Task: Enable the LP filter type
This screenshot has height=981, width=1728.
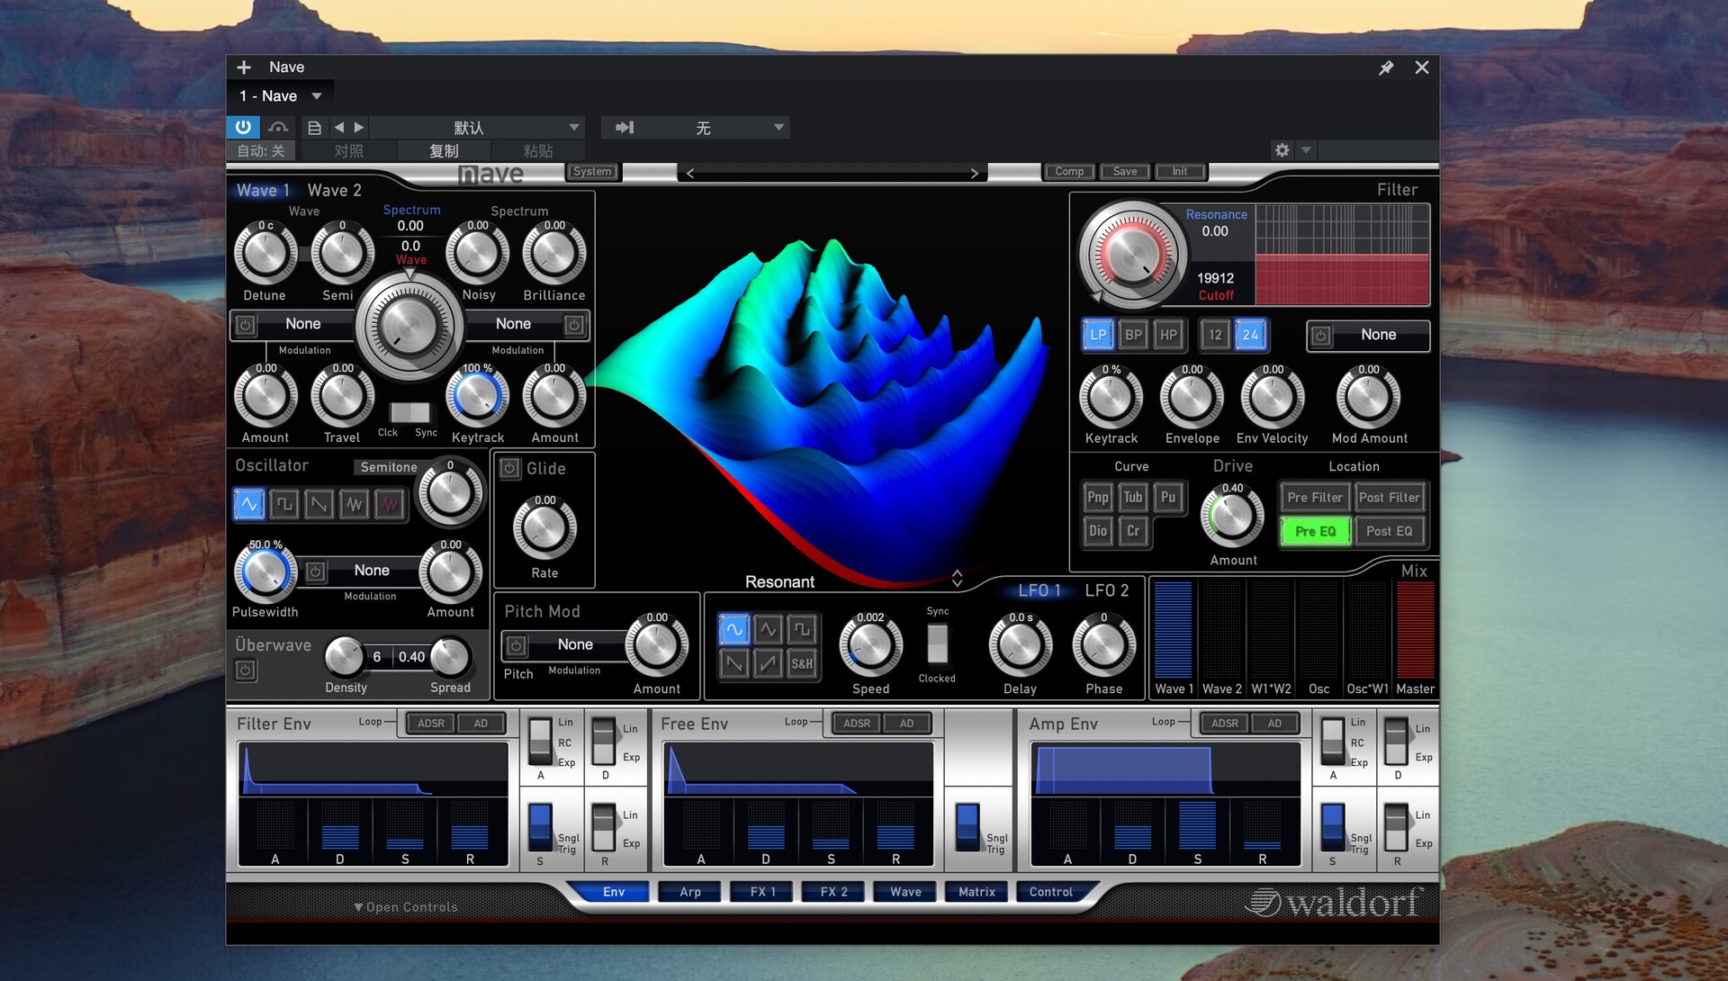Action: click(1098, 335)
